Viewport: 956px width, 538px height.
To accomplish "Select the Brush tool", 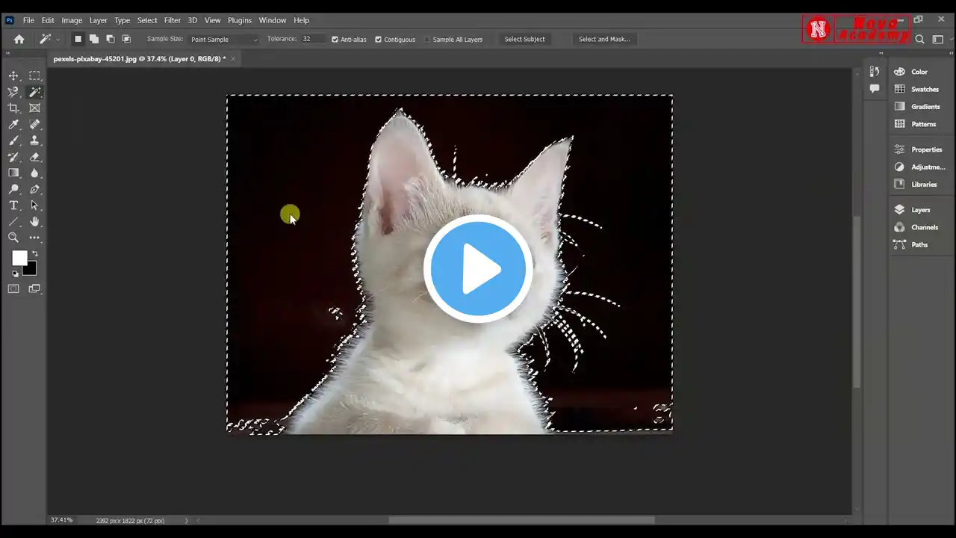I will click(13, 140).
